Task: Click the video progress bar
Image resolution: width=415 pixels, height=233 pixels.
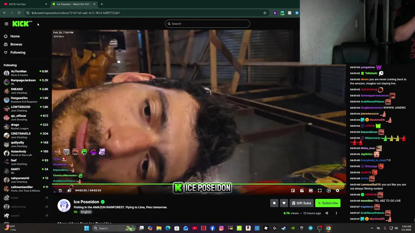Action: pos(199,184)
